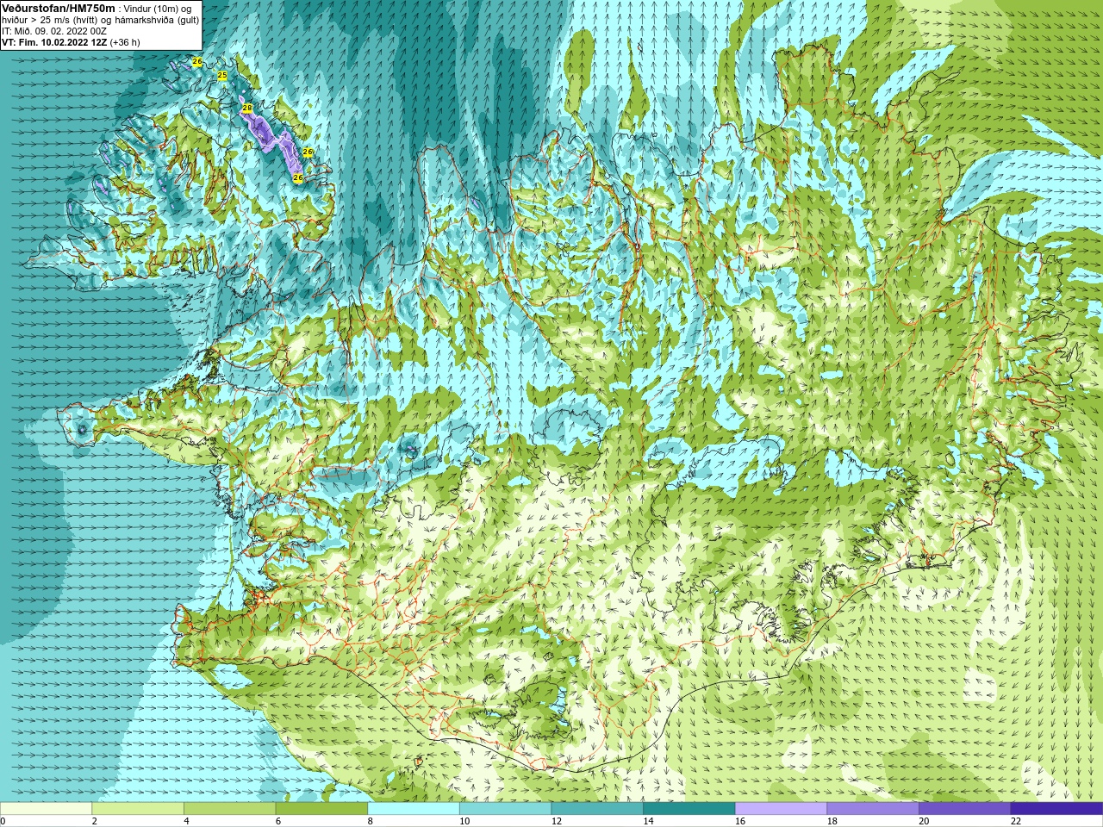This screenshot has height=827, width=1103.
Task: Select the 20–22 m/s violet legend swatch
Action: 965,809
